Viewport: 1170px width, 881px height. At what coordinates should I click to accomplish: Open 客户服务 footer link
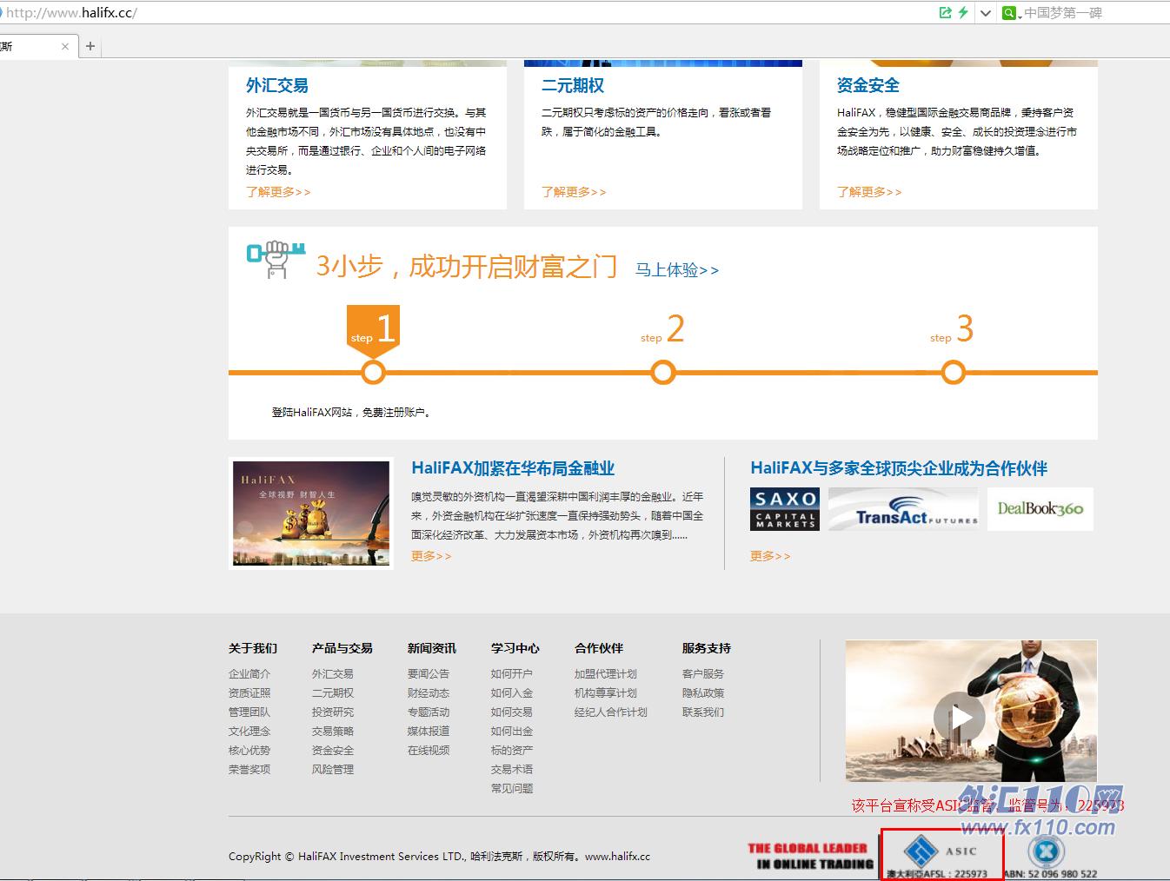(703, 674)
